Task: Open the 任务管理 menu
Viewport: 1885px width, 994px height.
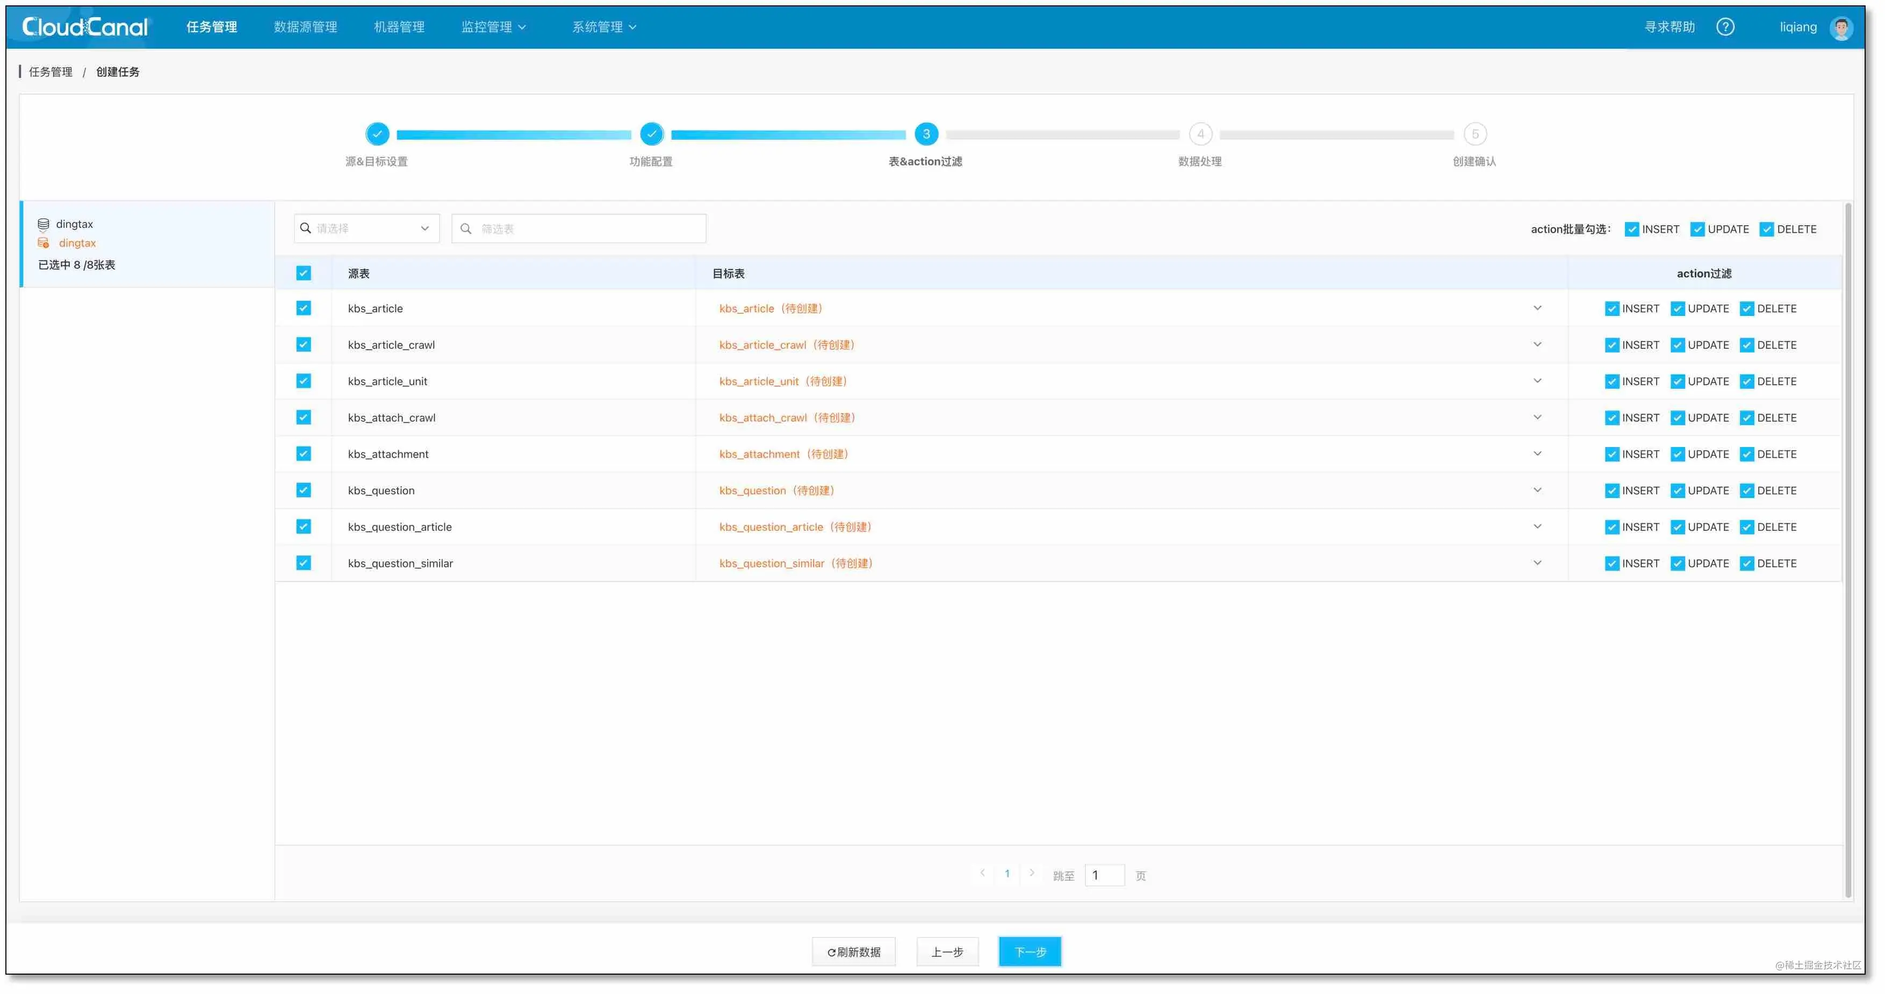Action: 212,27
